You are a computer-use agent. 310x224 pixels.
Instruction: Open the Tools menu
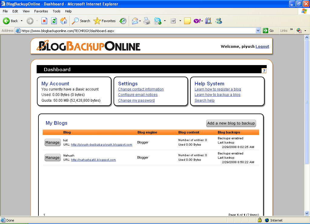tap(57, 11)
